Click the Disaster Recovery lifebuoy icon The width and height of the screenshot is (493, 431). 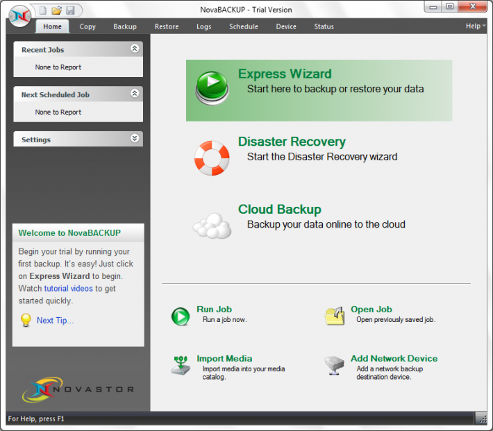pyautogui.click(x=212, y=158)
